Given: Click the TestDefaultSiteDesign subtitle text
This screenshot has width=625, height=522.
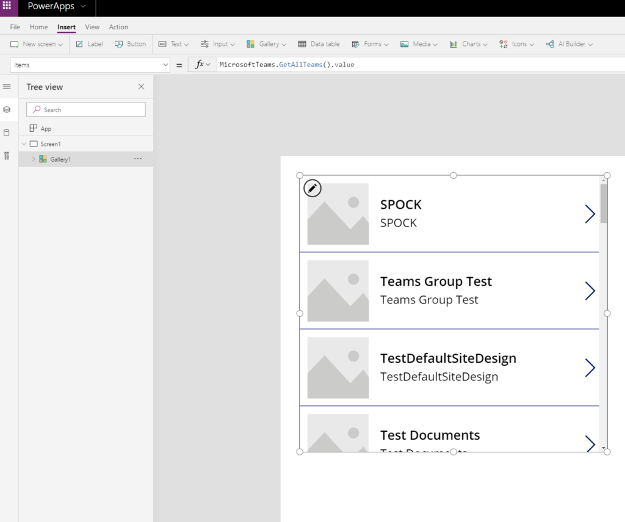Looking at the screenshot, I should (439, 377).
